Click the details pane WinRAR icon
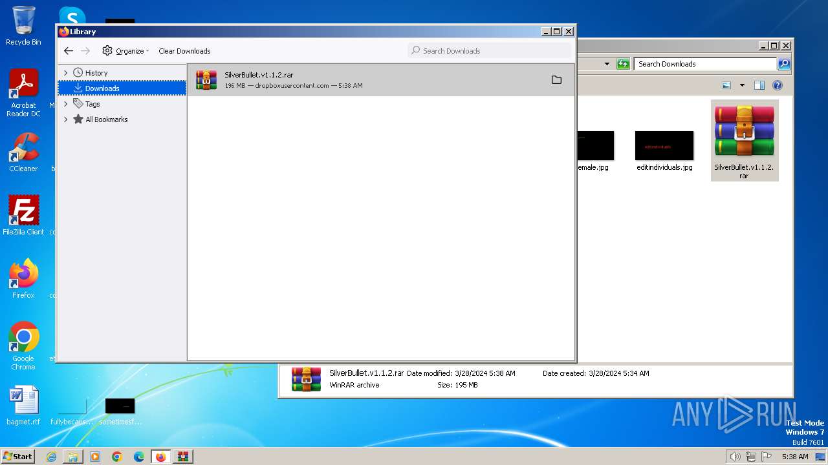Screen dimensions: 828x465 pyautogui.click(x=306, y=379)
